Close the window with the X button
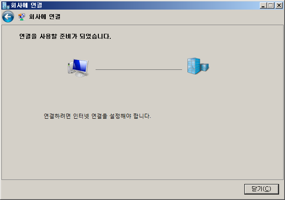Viewport: 285px width, 200px height. click(279, 5)
